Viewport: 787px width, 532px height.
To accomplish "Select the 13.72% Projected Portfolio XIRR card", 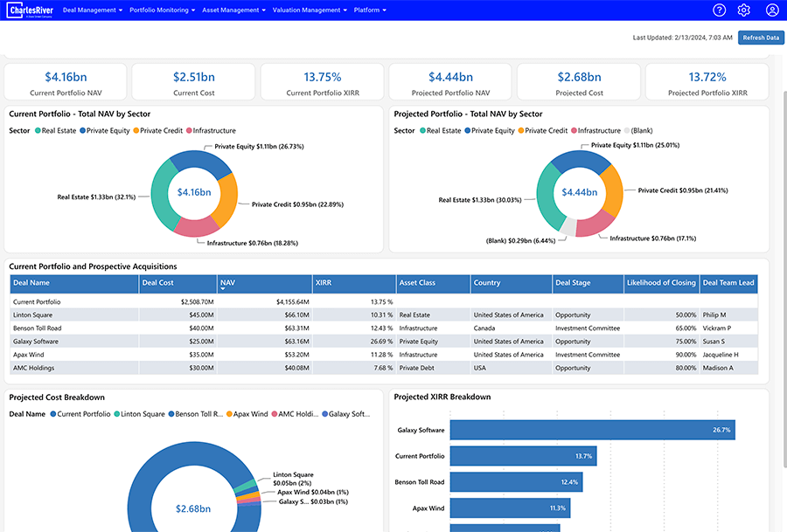I will point(707,82).
